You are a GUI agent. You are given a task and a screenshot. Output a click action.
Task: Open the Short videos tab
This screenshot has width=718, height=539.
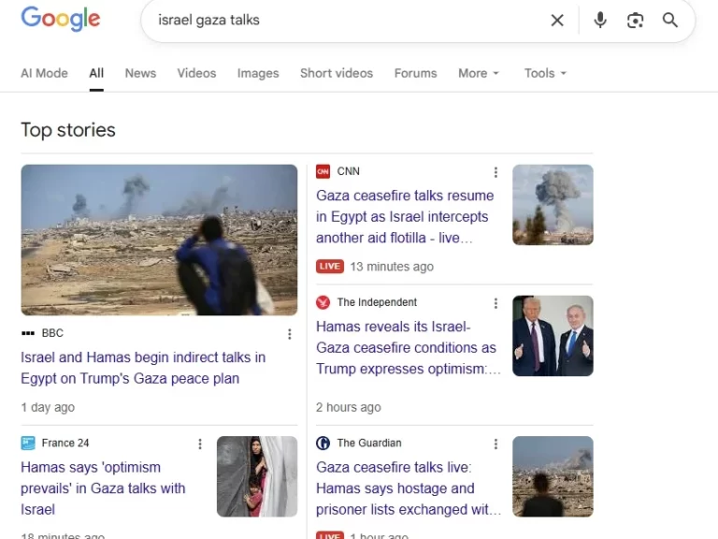point(337,73)
